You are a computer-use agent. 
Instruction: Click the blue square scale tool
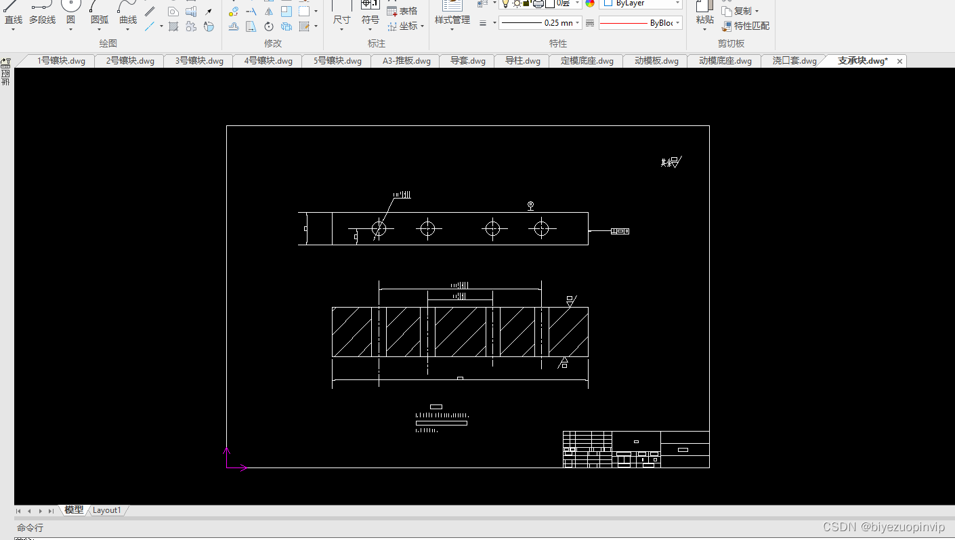(x=286, y=11)
